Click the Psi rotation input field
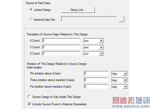Image resolution: width=151 pixels, height=109 pixels. coord(96,87)
